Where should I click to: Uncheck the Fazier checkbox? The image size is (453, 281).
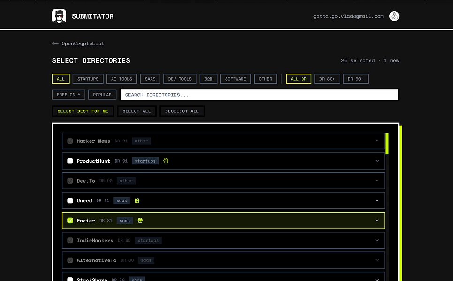(x=70, y=221)
